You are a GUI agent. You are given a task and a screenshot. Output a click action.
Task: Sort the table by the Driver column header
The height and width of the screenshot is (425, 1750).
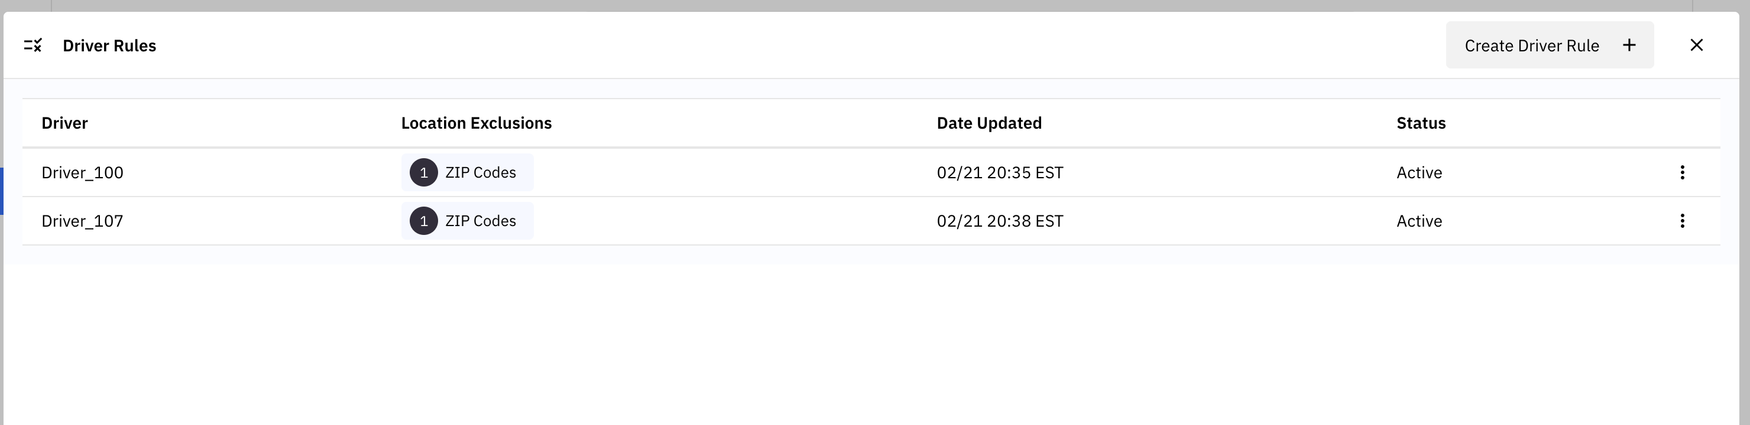point(64,123)
